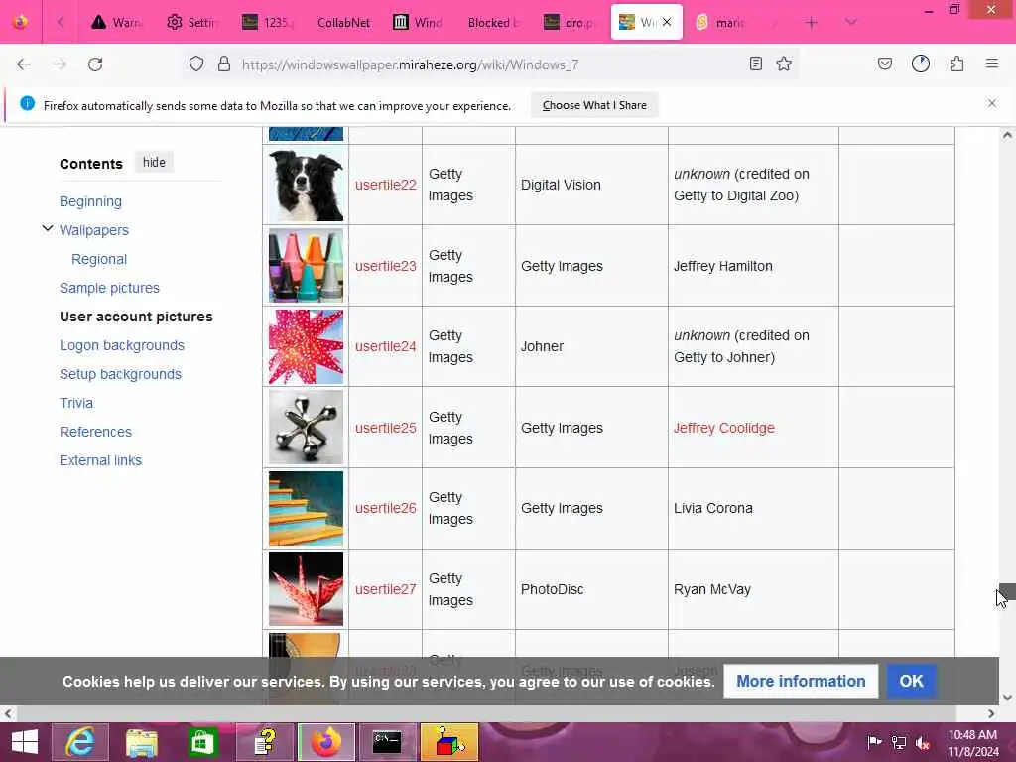Image resolution: width=1016 pixels, height=762 pixels.
Task: Switch to the Warning tab
Action: 116,23
